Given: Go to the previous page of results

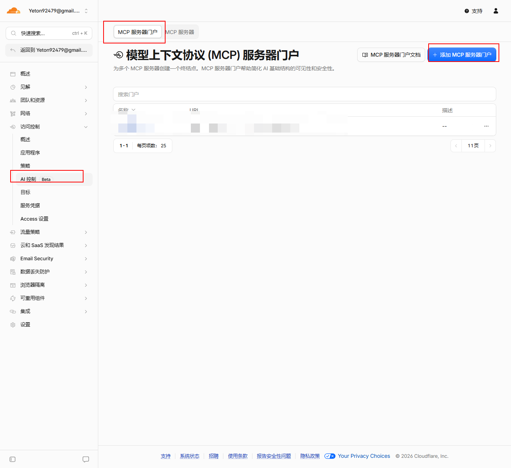Looking at the screenshot, I should coord(456,146).
